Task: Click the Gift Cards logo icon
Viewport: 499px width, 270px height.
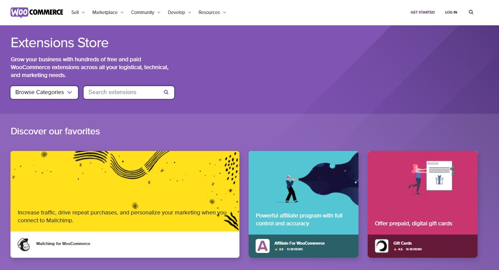Action: pyautogui.click(x=382, y=246)
